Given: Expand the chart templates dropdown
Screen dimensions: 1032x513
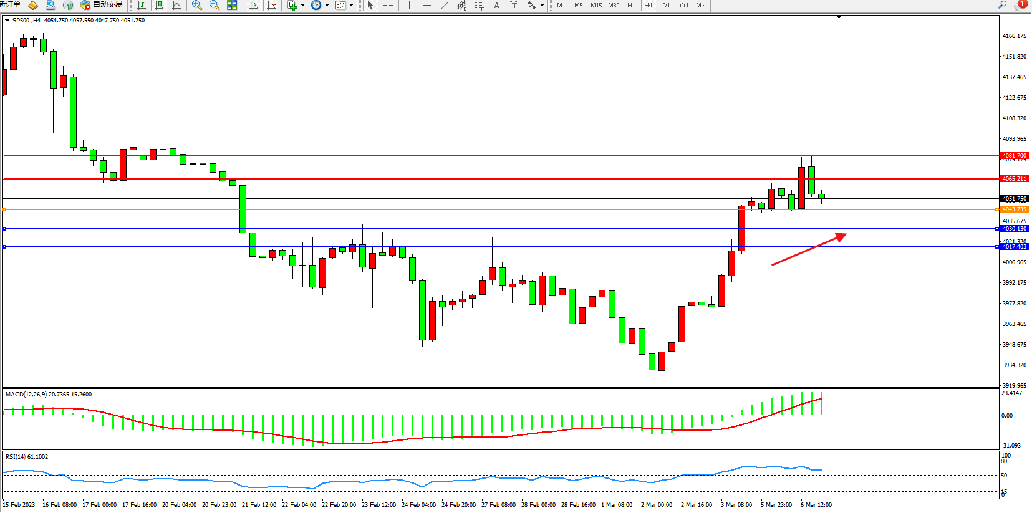Looking at the screenshot, I should click(x=351, y=6).
